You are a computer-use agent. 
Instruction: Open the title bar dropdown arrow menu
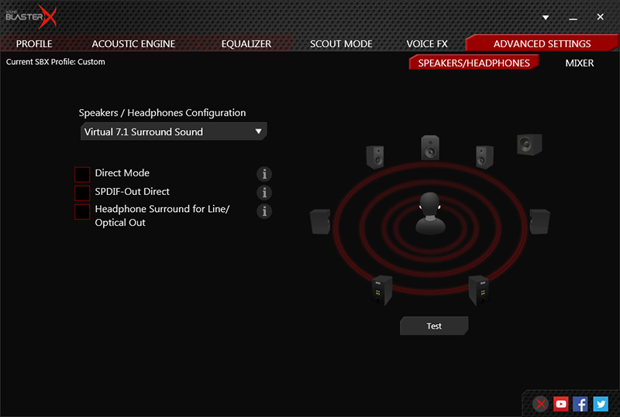pyautogui.click(x=546, y=17)
